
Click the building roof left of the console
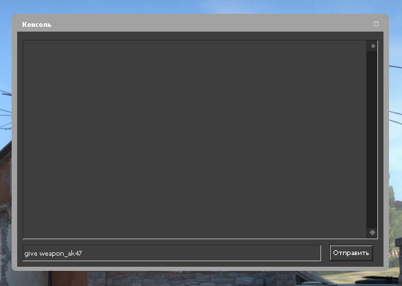tap(5, 152)
